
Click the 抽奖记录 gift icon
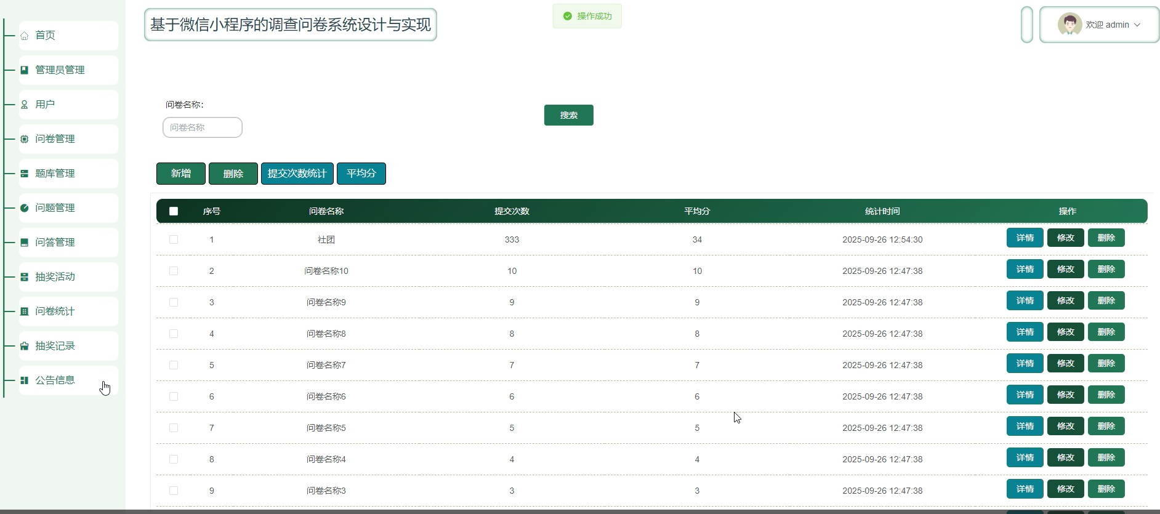pyautogui.click(x=25, y=346)
